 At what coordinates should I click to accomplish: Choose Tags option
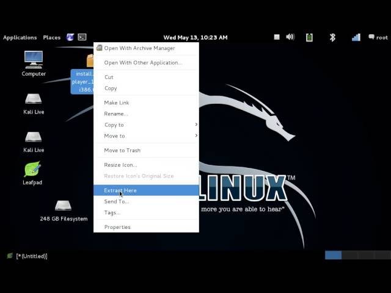pyautogui.click(x=146, y=213)
